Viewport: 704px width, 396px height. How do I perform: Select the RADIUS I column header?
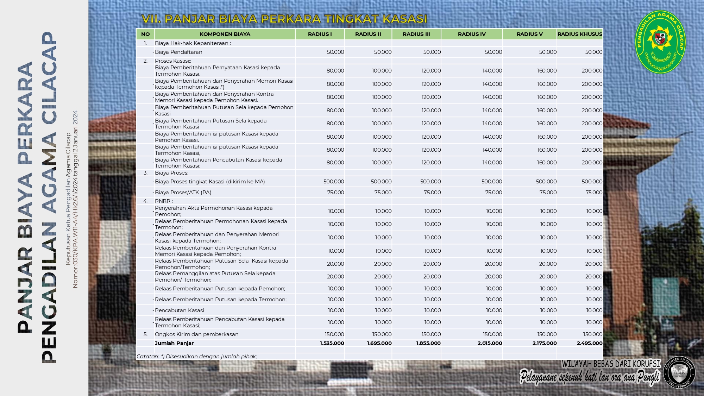point(320,34)
